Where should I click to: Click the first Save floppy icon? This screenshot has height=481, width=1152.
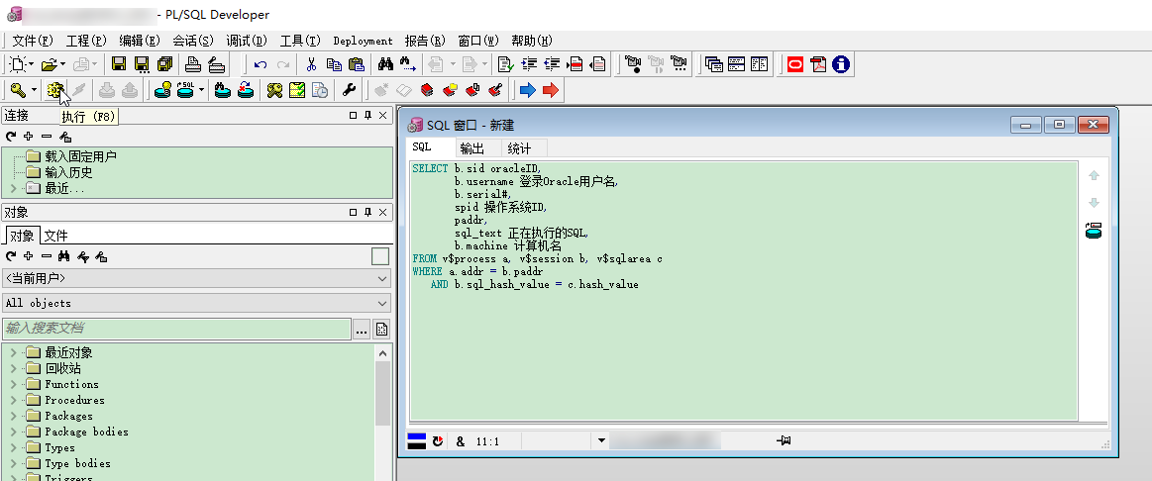point(118,64)
